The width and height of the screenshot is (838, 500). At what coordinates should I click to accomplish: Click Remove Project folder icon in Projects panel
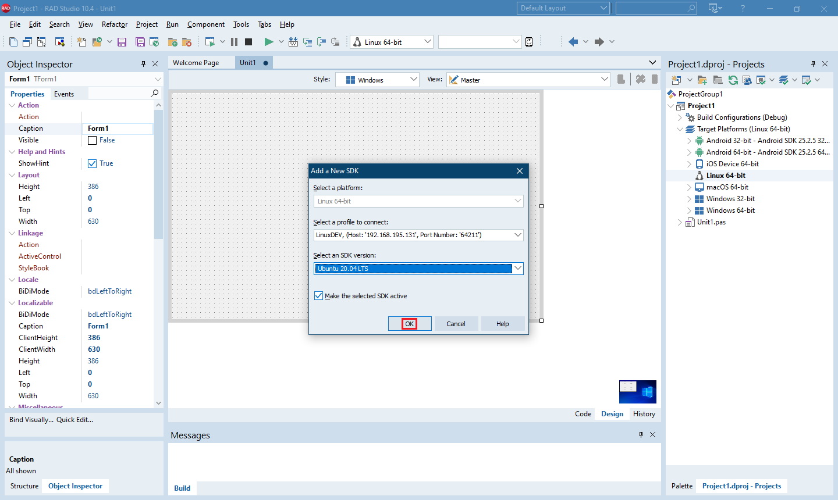pyautogui.click(x=718, y=80)
